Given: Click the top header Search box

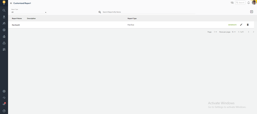Looking at the screenshot, I should tap(240, 3).
